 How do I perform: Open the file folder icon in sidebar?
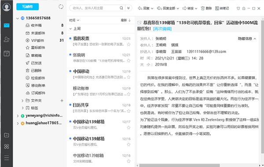pyautogui.click(x=7, y=135)
